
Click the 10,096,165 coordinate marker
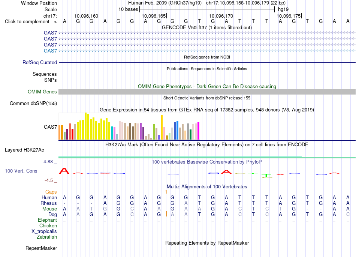point(154,16)
